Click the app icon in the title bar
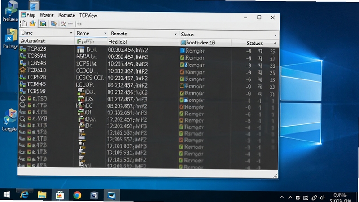The width and height of the screenshot is (359, 202). click(x=23, y=15)
